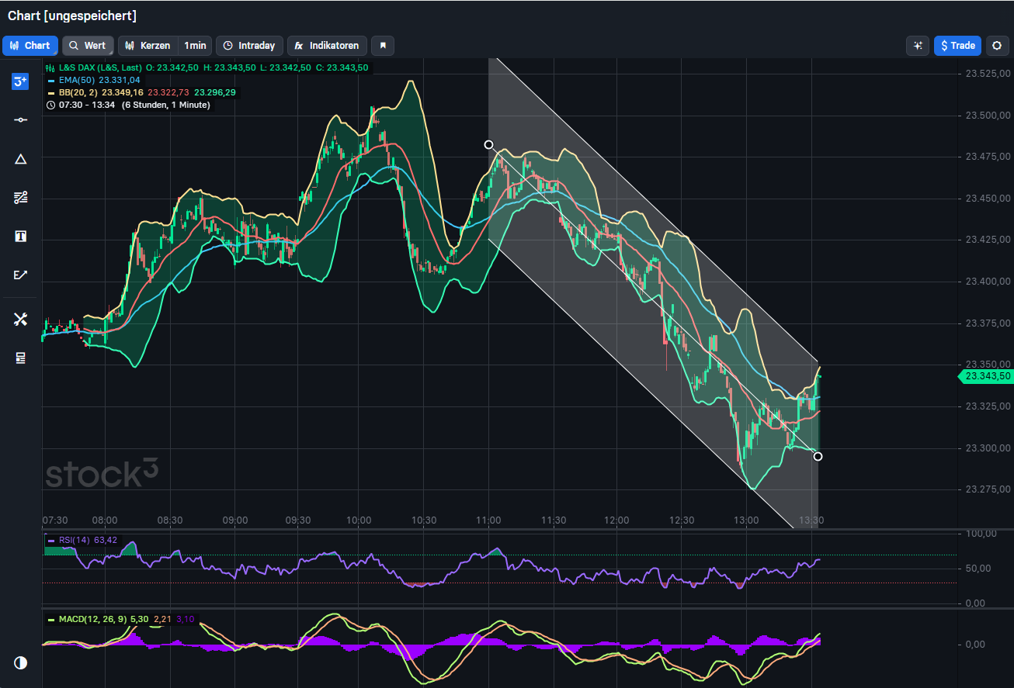
Task: Click the sparkle icon next to Trade
Action: (918, 46)
